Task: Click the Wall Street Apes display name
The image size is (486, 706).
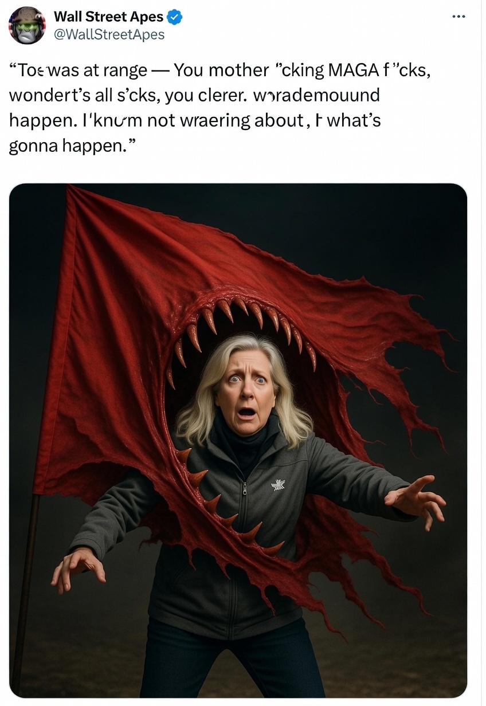Action: 108,17
